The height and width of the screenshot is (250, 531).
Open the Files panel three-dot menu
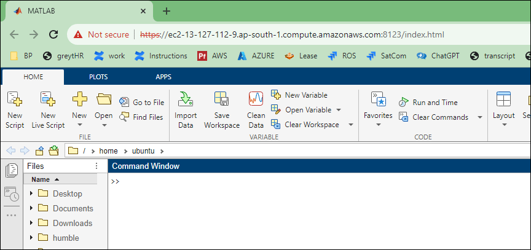click(96, 166)
